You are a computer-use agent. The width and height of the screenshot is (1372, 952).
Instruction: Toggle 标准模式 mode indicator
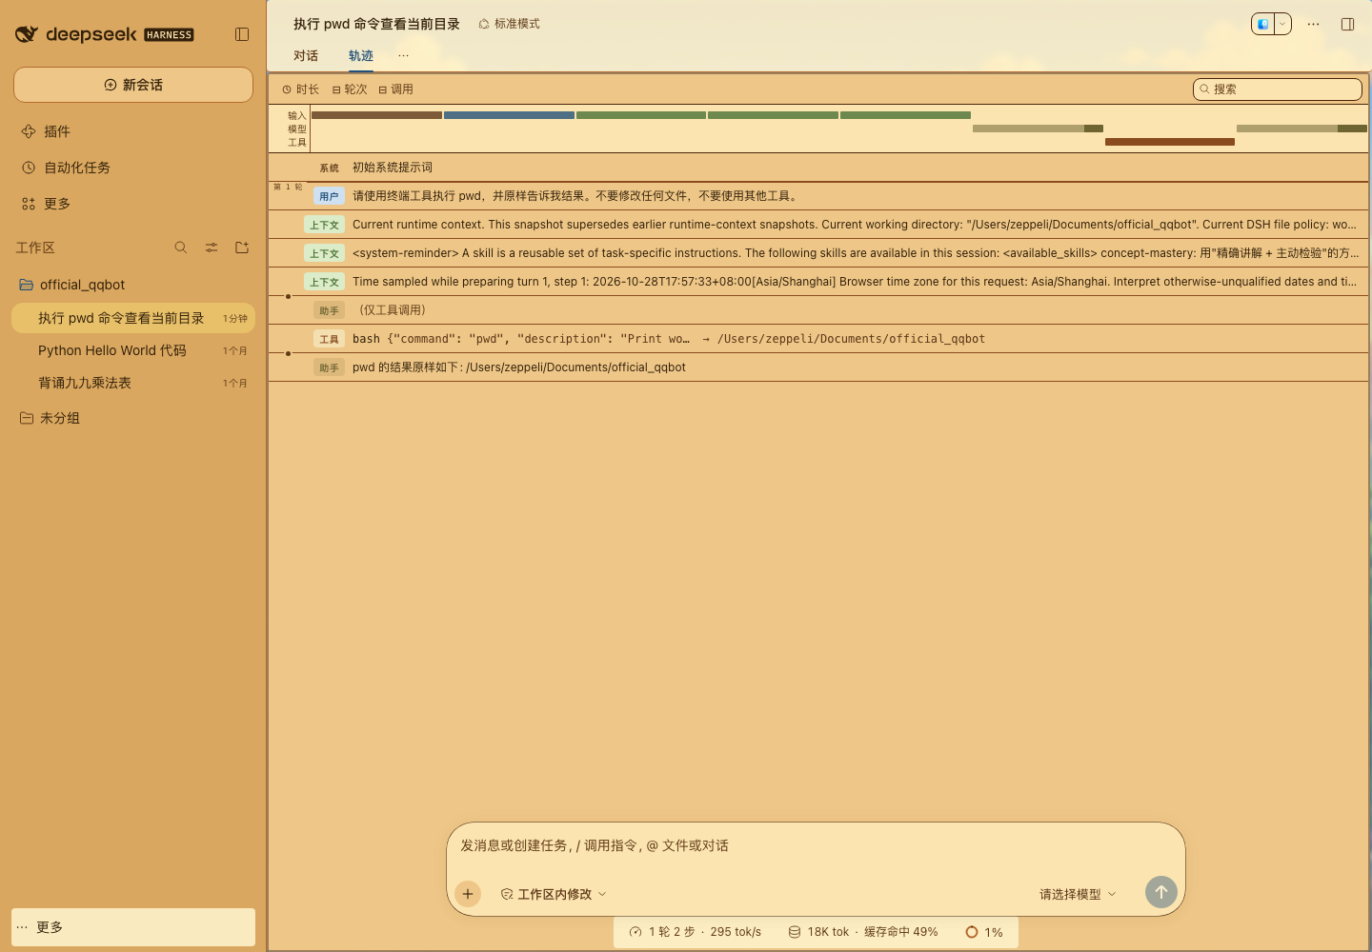pyautogui.click(x=509, y=24)
